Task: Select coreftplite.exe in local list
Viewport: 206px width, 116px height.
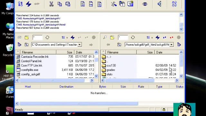Action: (x=30, y=70)
